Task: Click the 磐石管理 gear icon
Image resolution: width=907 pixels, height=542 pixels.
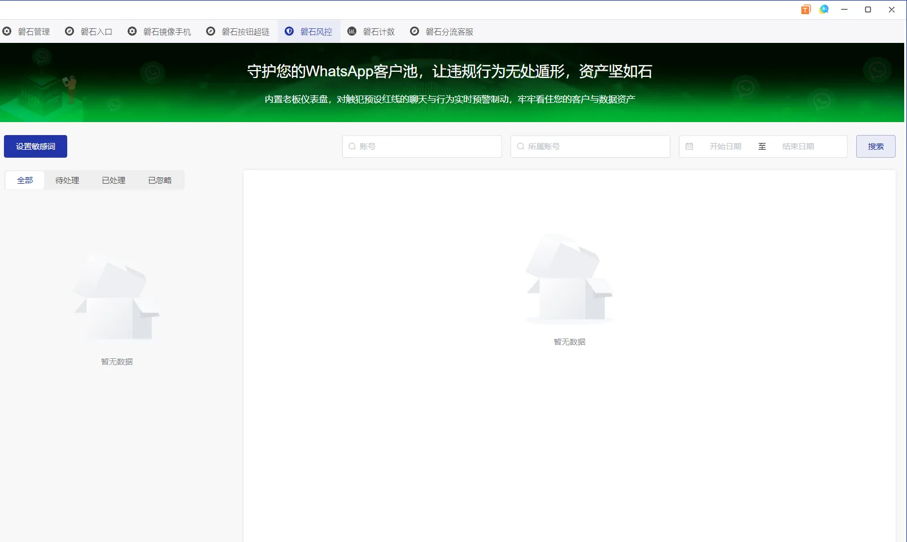Action: tap(7, 31)
